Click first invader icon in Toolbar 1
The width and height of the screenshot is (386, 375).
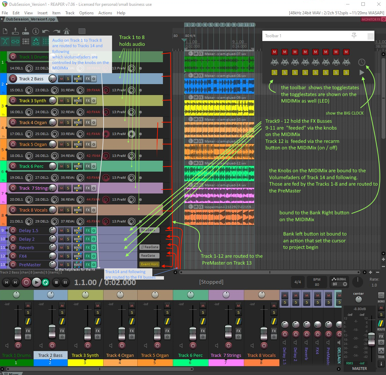click(275, 62)
